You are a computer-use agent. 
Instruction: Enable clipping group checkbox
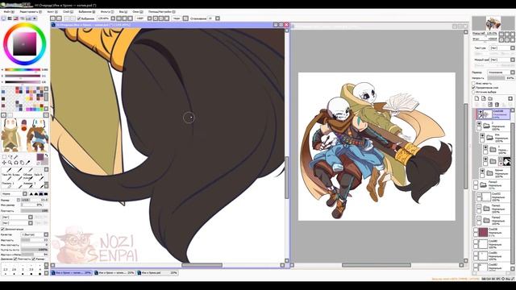(474, 88)
